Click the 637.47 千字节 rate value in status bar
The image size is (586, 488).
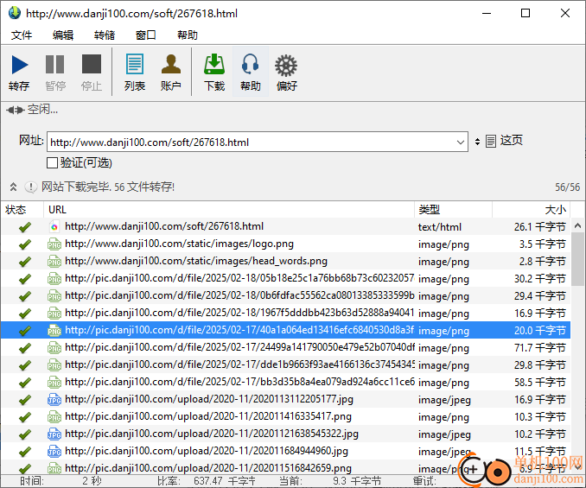pyautogui.click(x=224, y=481)
